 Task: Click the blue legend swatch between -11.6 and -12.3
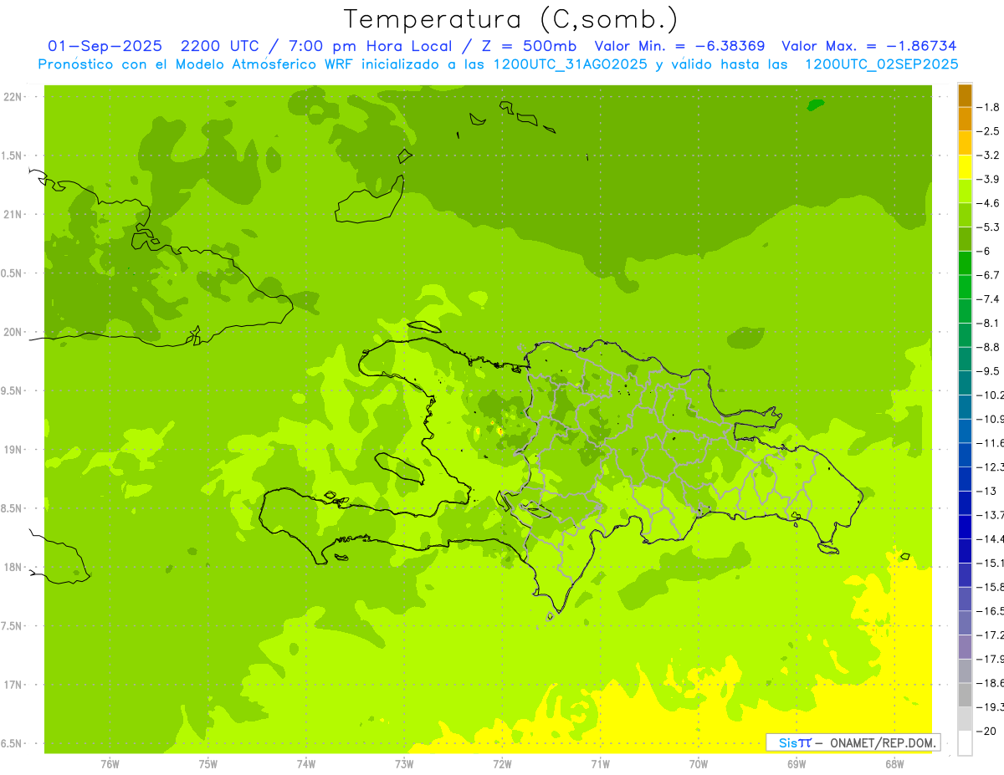point(965,455)
